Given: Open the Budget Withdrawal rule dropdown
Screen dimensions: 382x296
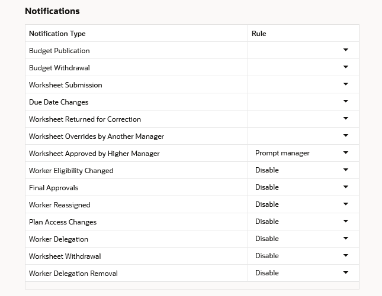Looking at the screenshot, I should coord(345,67).
